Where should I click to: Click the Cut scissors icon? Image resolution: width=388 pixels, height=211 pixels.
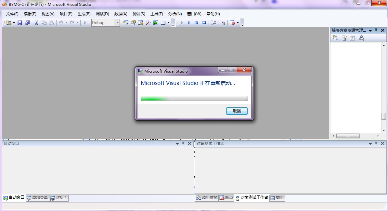point(36,23)
